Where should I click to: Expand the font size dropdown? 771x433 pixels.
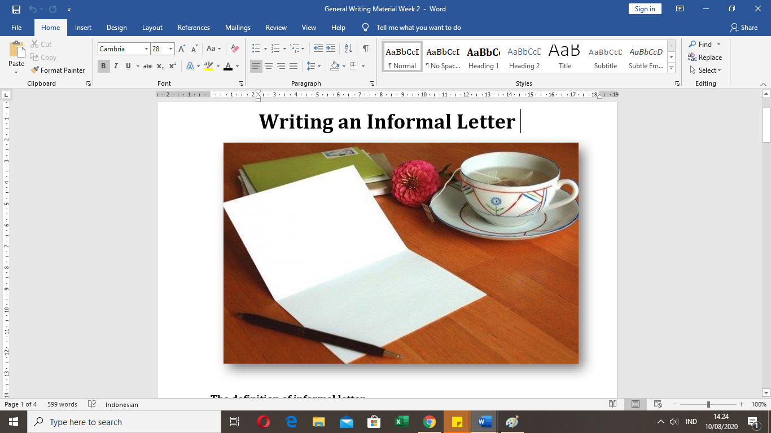[x=170, y=49]
